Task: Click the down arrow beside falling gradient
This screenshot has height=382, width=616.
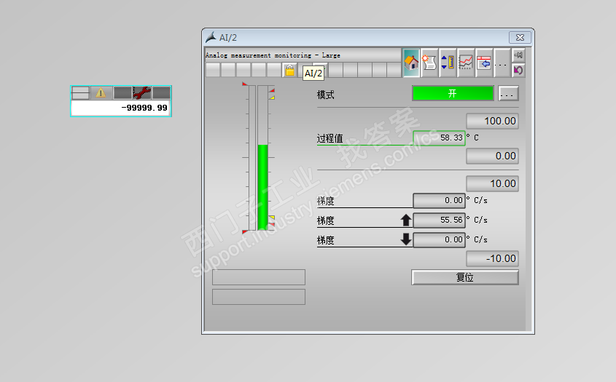Action: [x=406, y=239]
